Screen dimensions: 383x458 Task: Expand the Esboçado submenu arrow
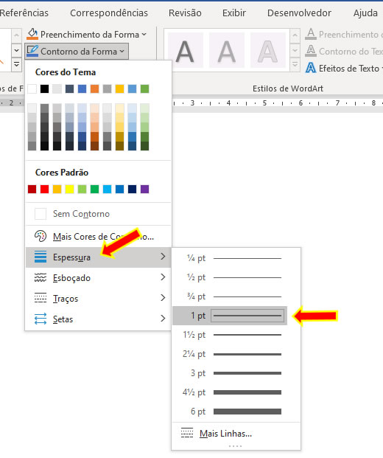[x=163, y=277]
